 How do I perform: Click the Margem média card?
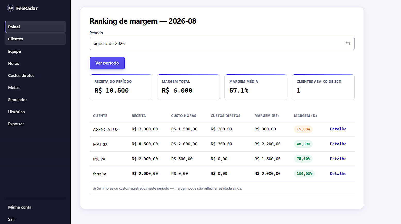pos(256,87)
